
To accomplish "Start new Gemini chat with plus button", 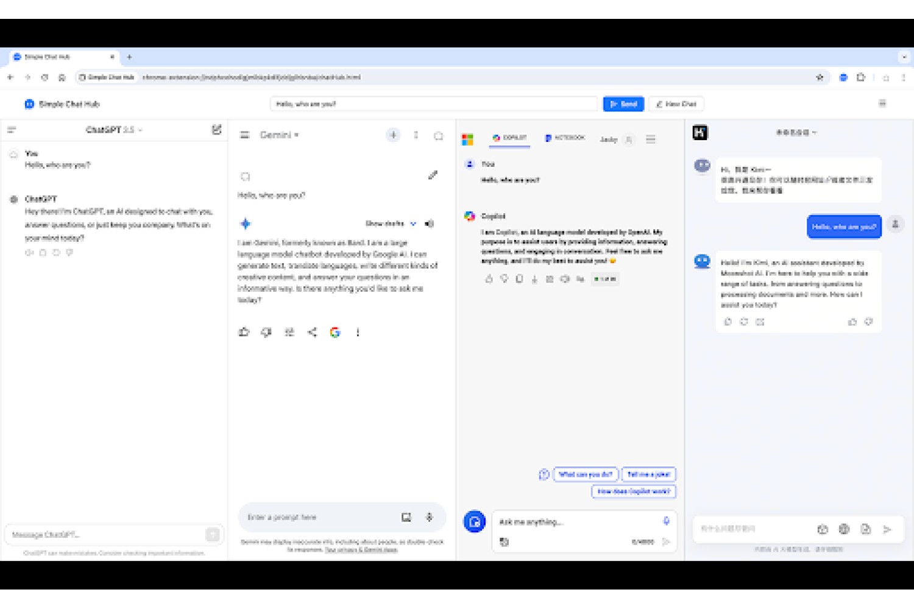I will (394, 135).
